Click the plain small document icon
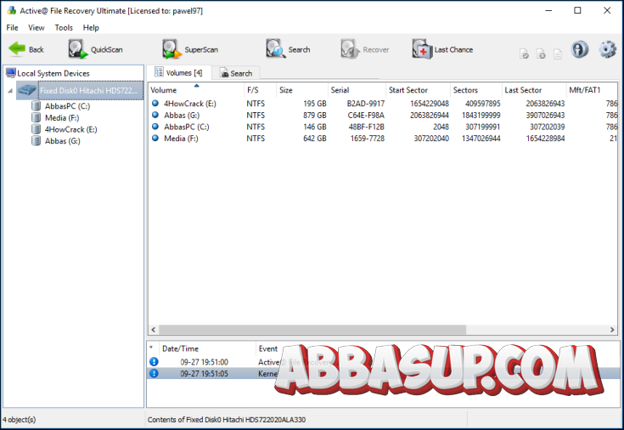The width and height of the screenshot is (624, 430). (558, 54)
